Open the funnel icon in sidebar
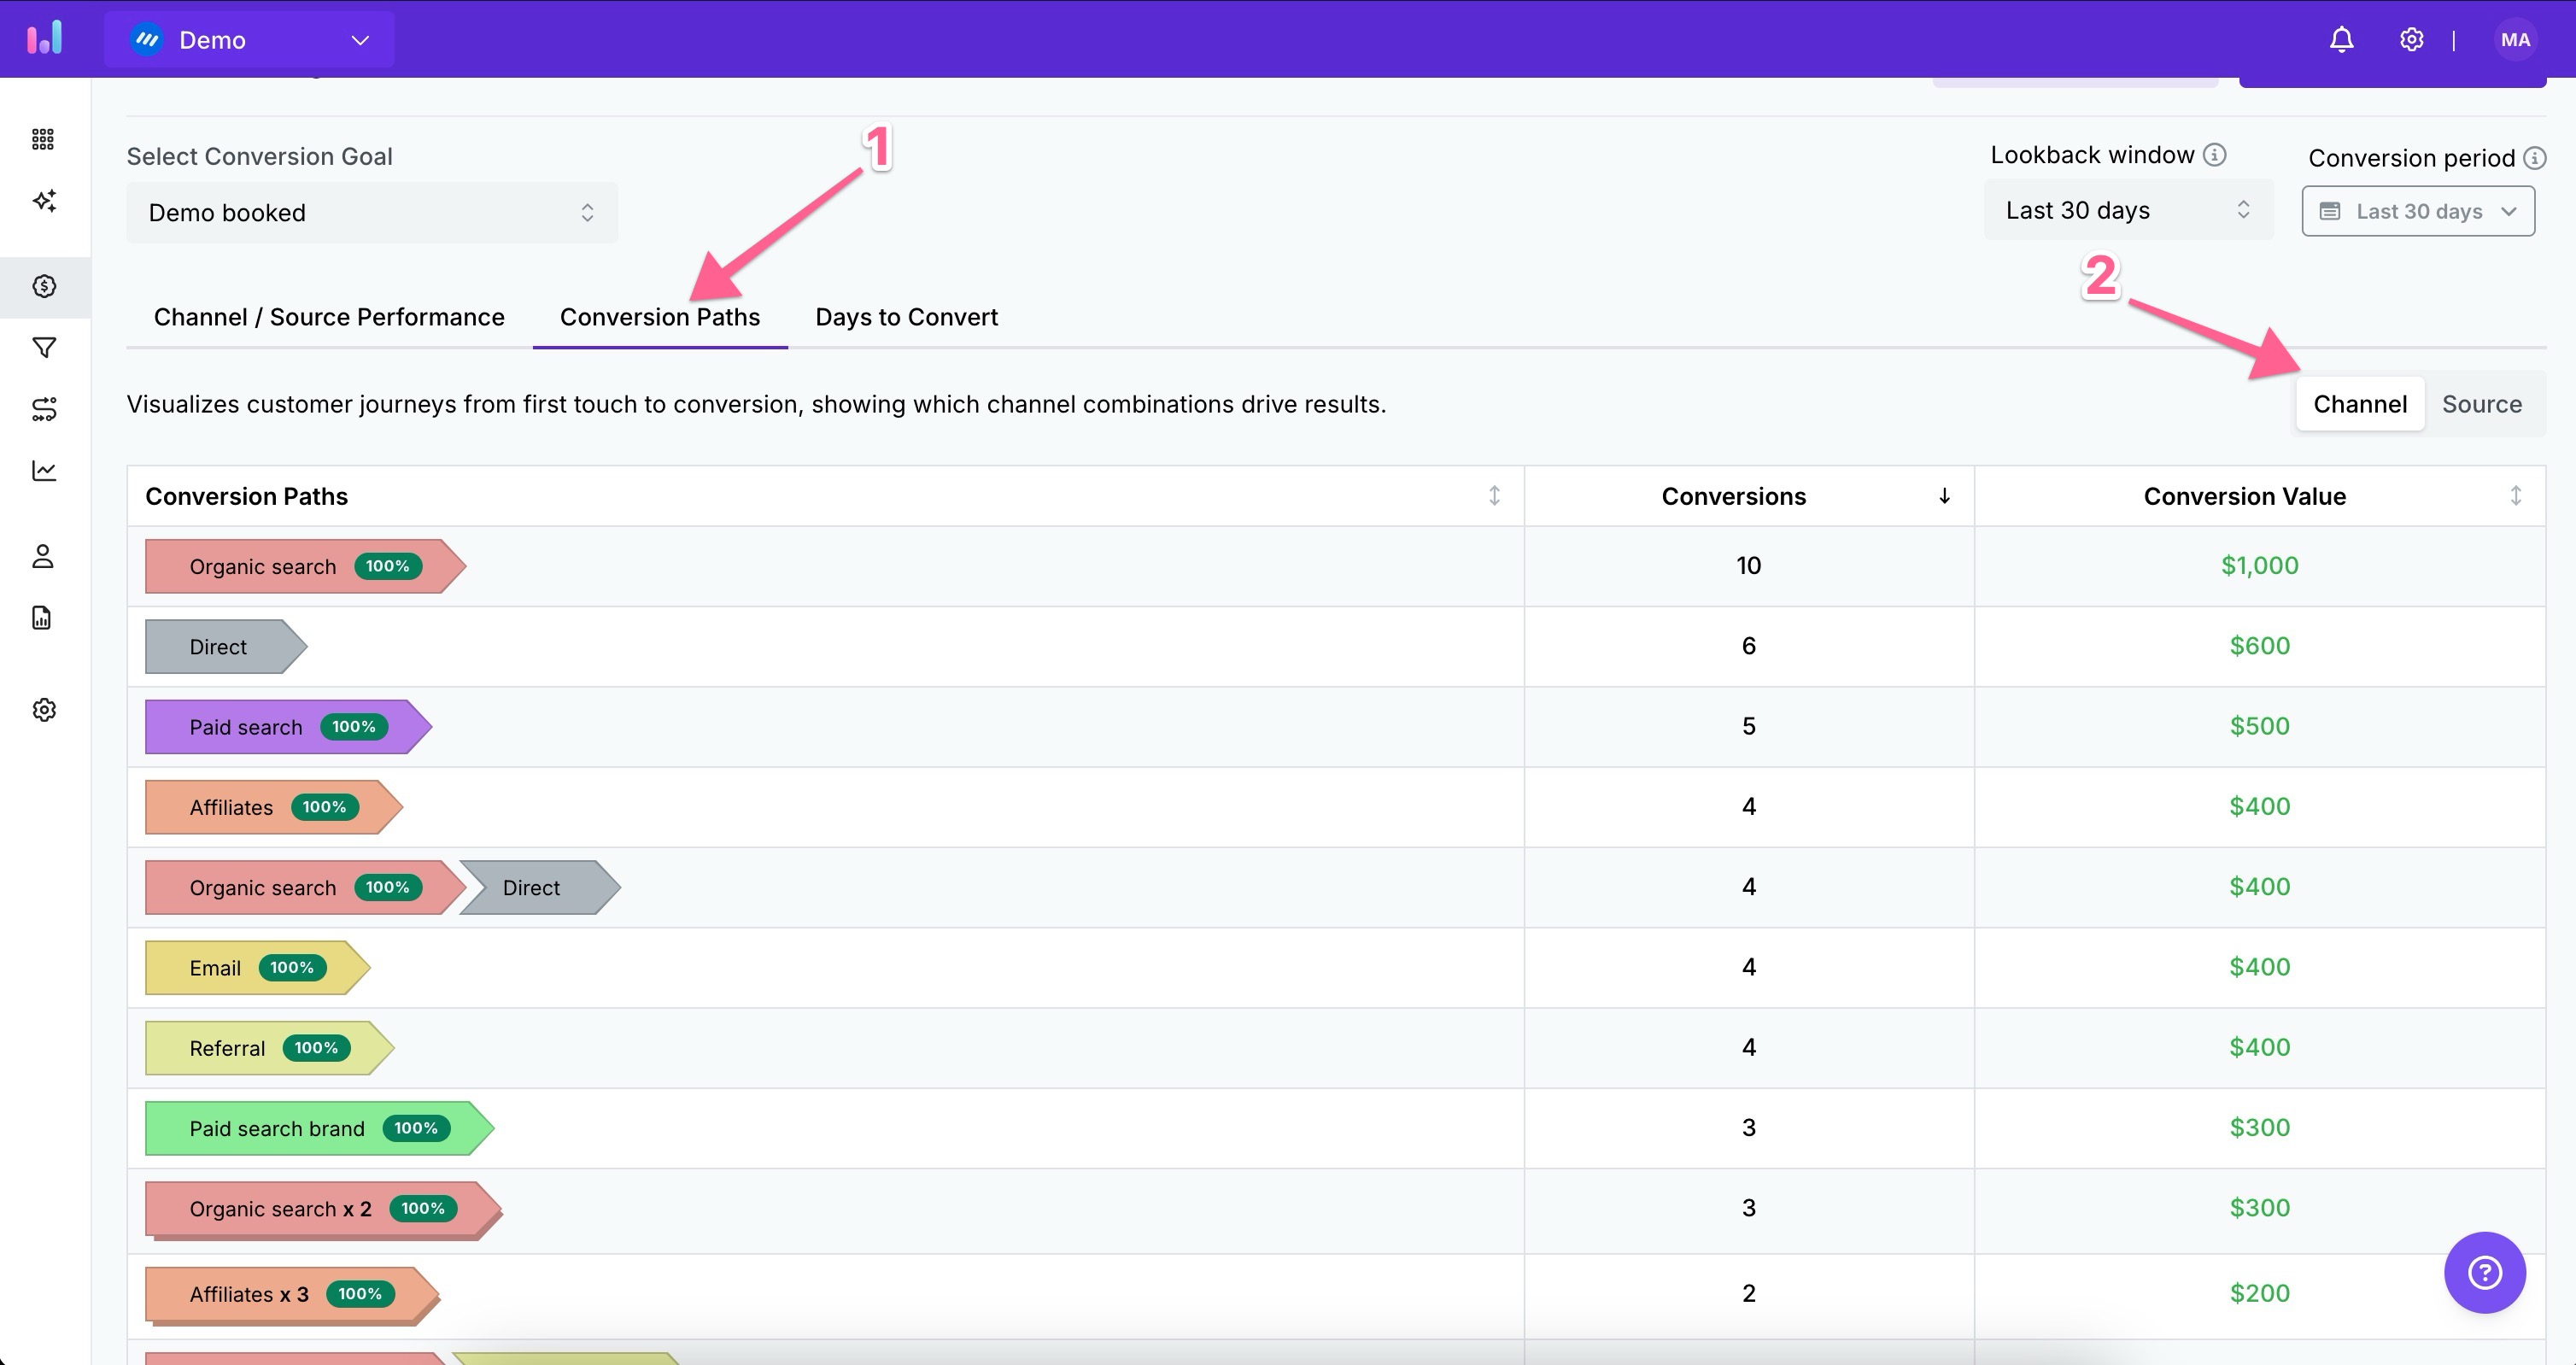The height and width of the screenshot is (1365, 2576). 43,348
